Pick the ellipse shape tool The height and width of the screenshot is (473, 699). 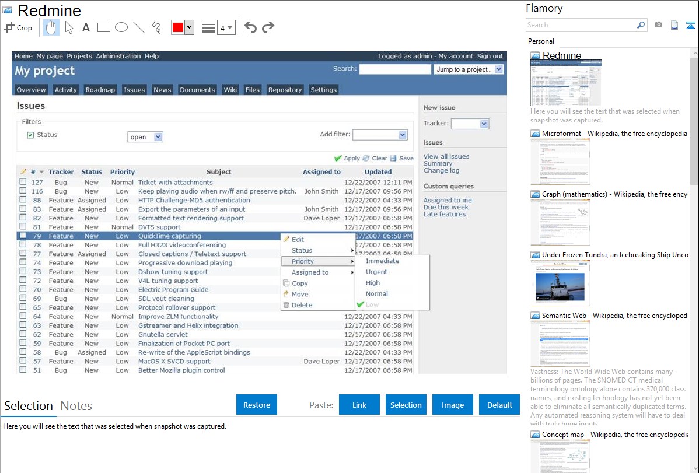click(121, 27)
